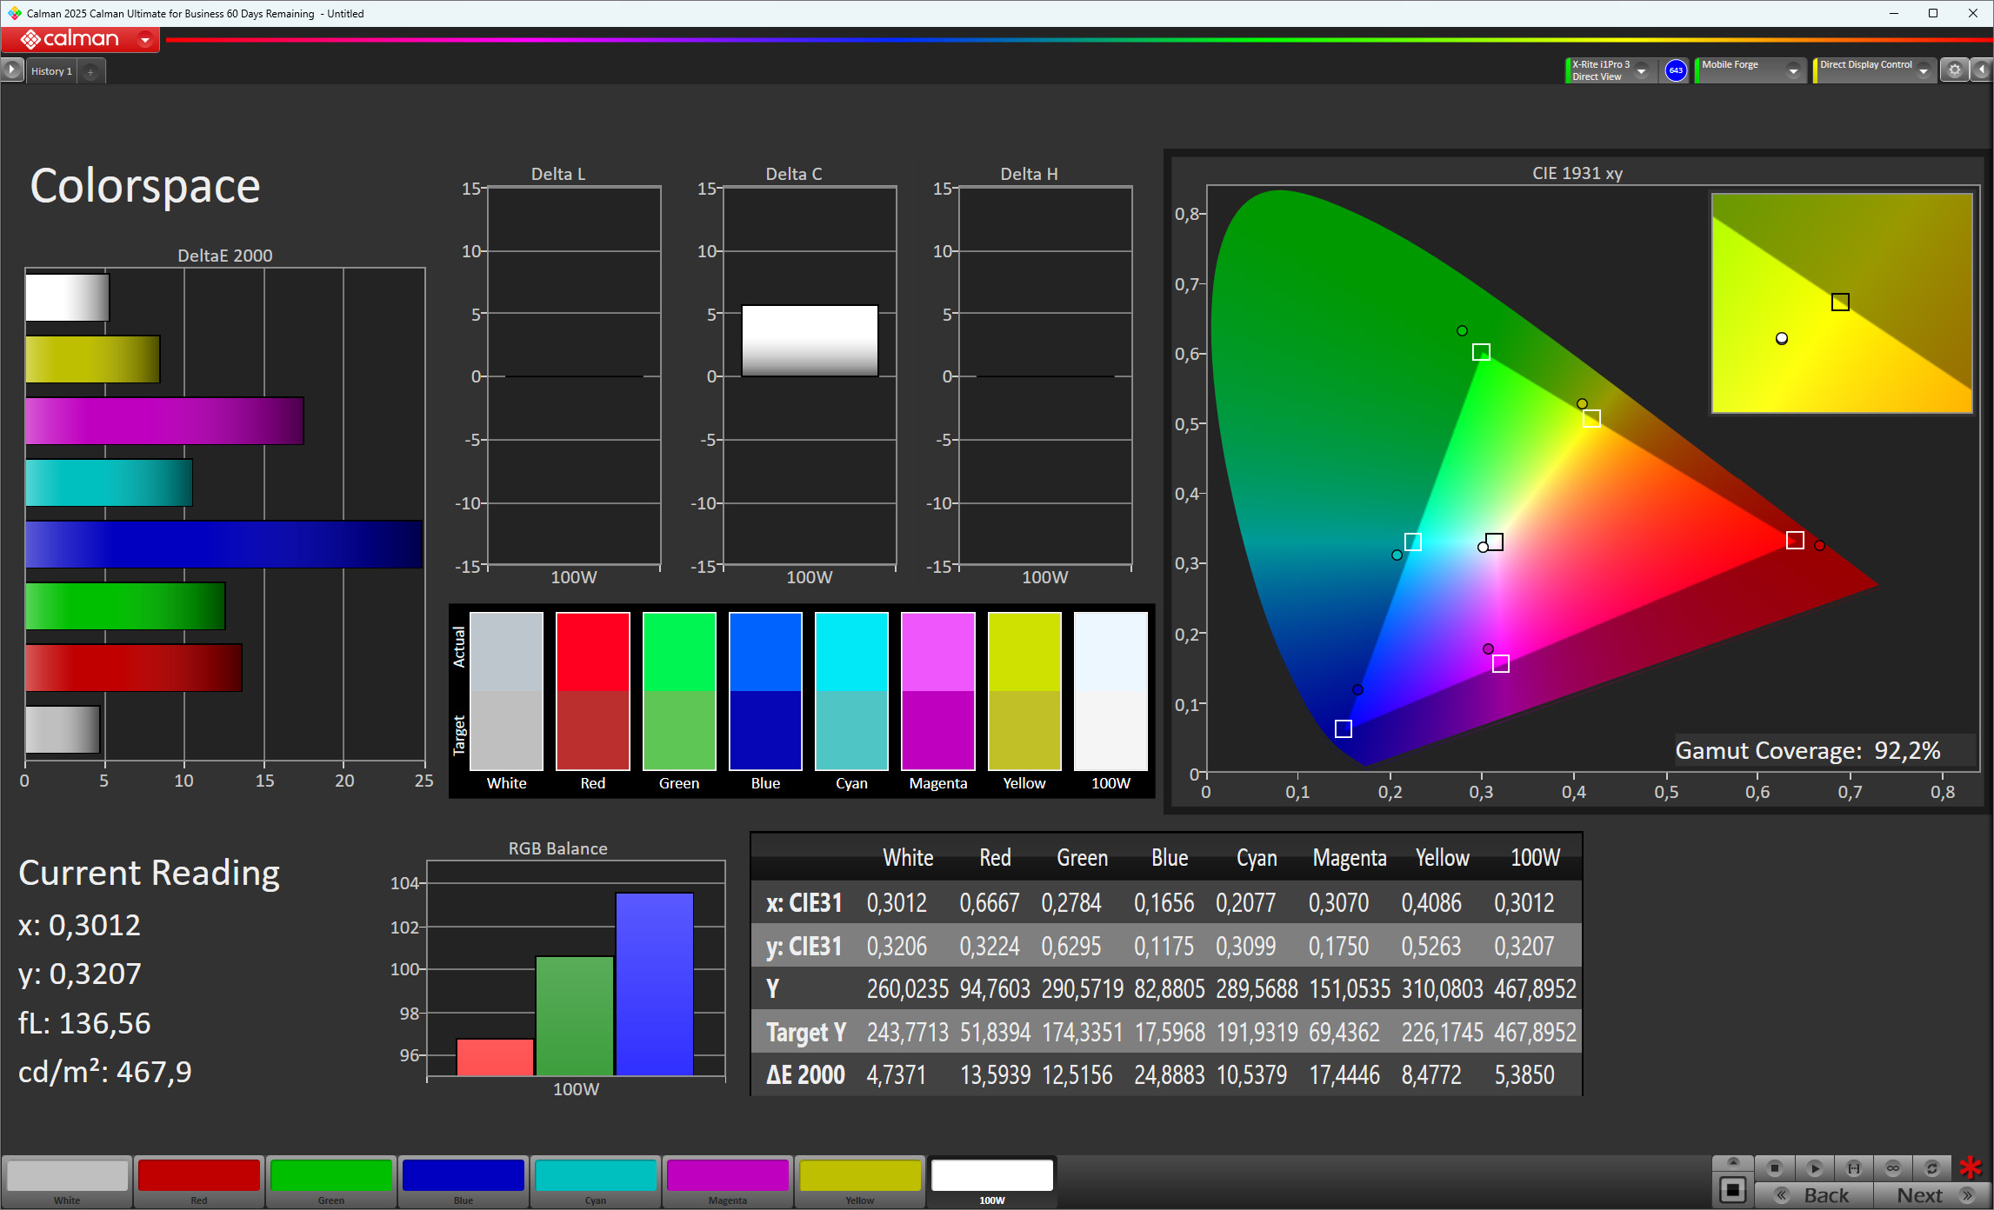The height and width of the screenshot is (1210, 1994).
Task: Select the 100W white patch
Action: pyautogui.click(x=991, y=1177)
